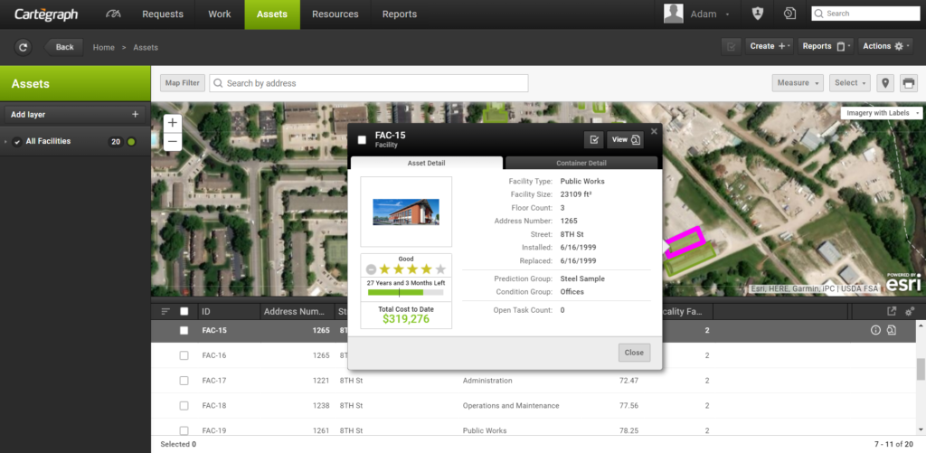This screenshot has width=926, height=453.
Task: Click the map location pin icon
Action: 885,83
